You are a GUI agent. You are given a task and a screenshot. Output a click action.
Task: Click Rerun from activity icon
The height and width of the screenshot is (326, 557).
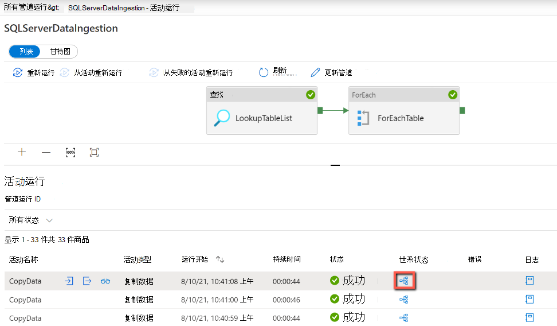coord(64,72)
